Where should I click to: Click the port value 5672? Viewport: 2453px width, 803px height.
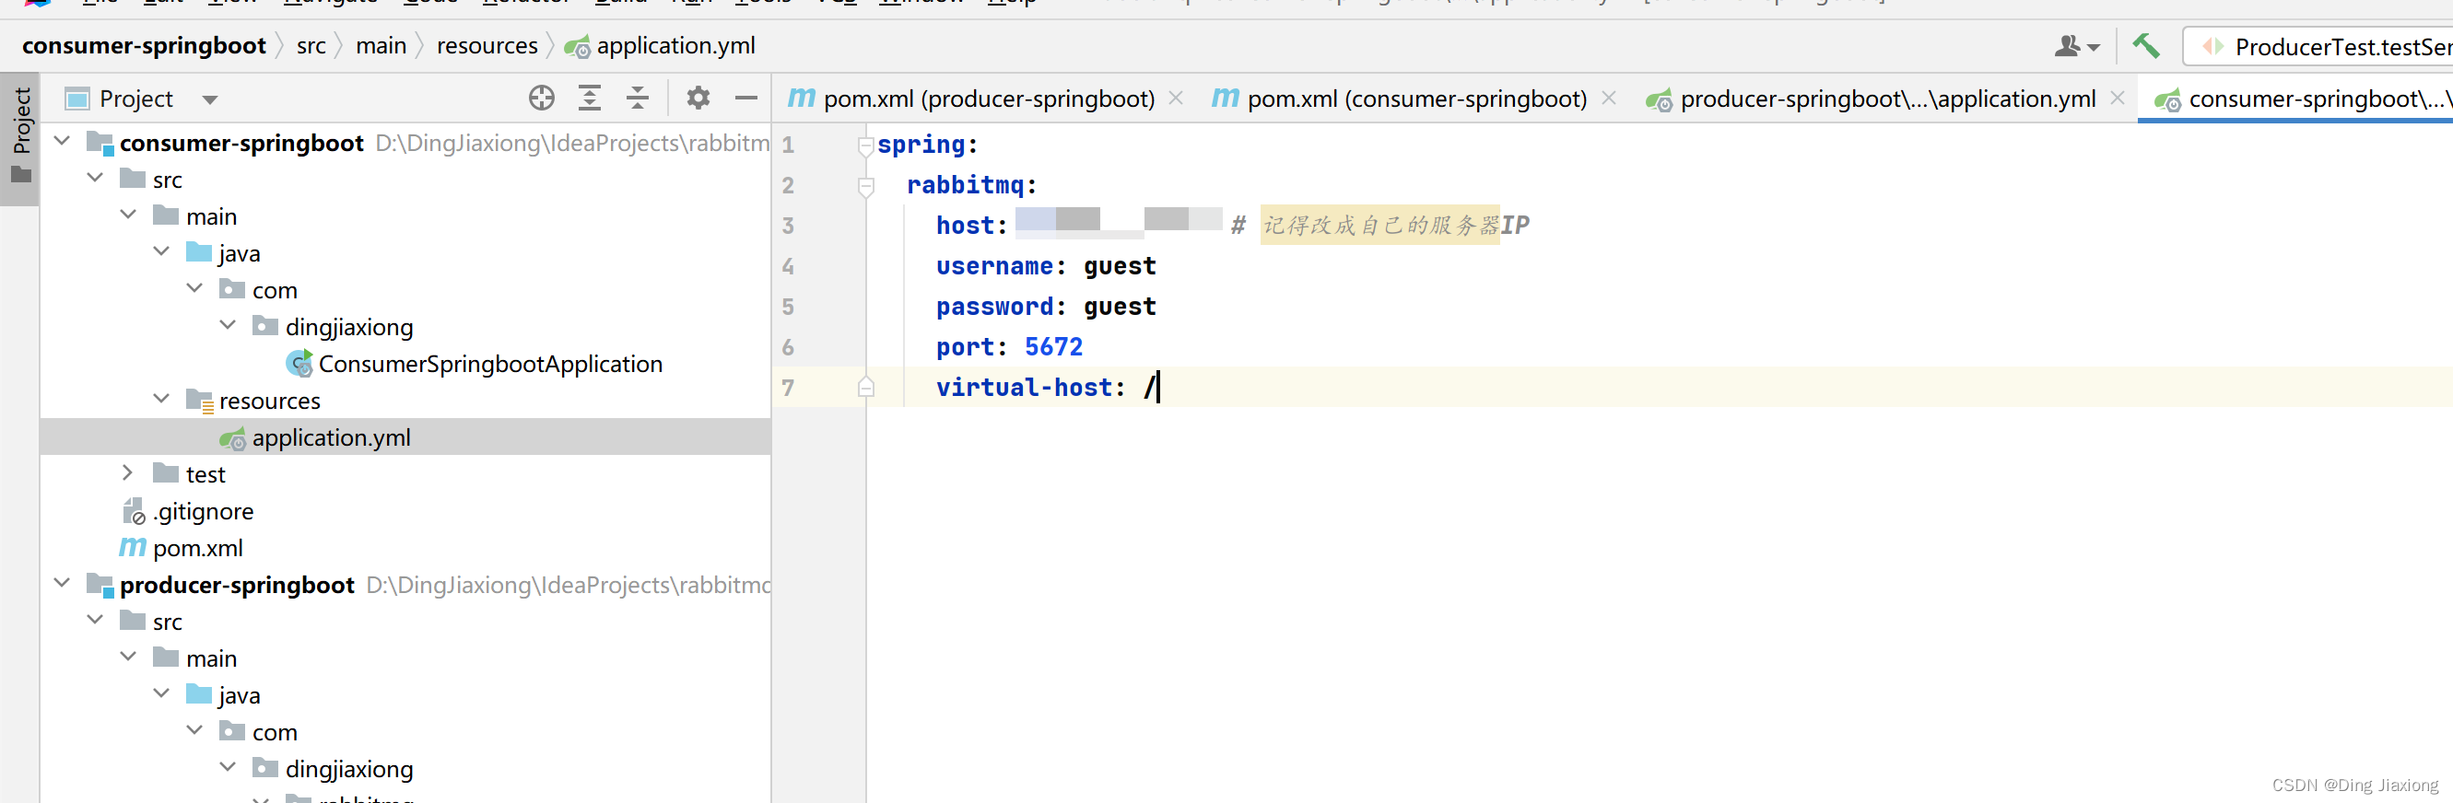(1053, 346)
